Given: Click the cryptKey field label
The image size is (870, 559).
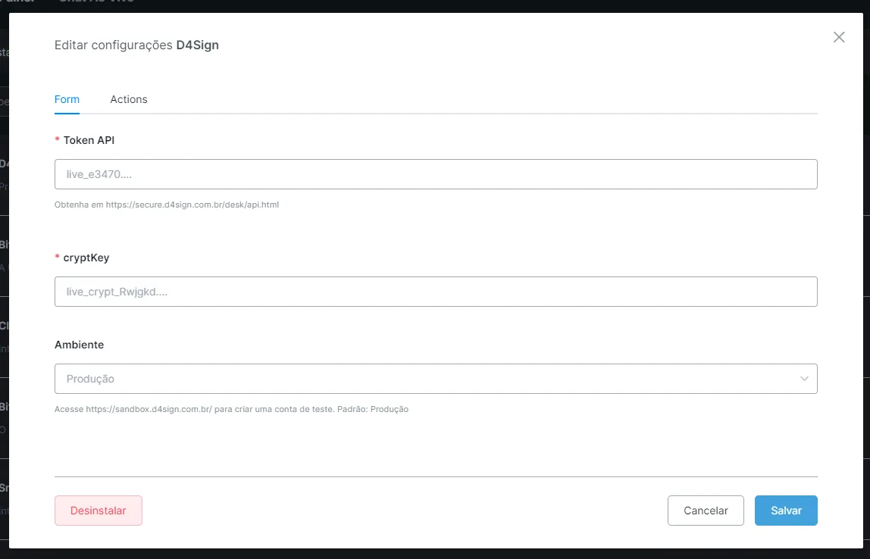Looking at the screenshot, I should pos(86,258).
